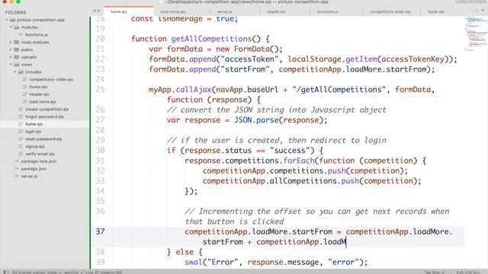Click the Tab Size setting in status bar
The height and width of the screenshot is (274, 488).
pos(434,272)
